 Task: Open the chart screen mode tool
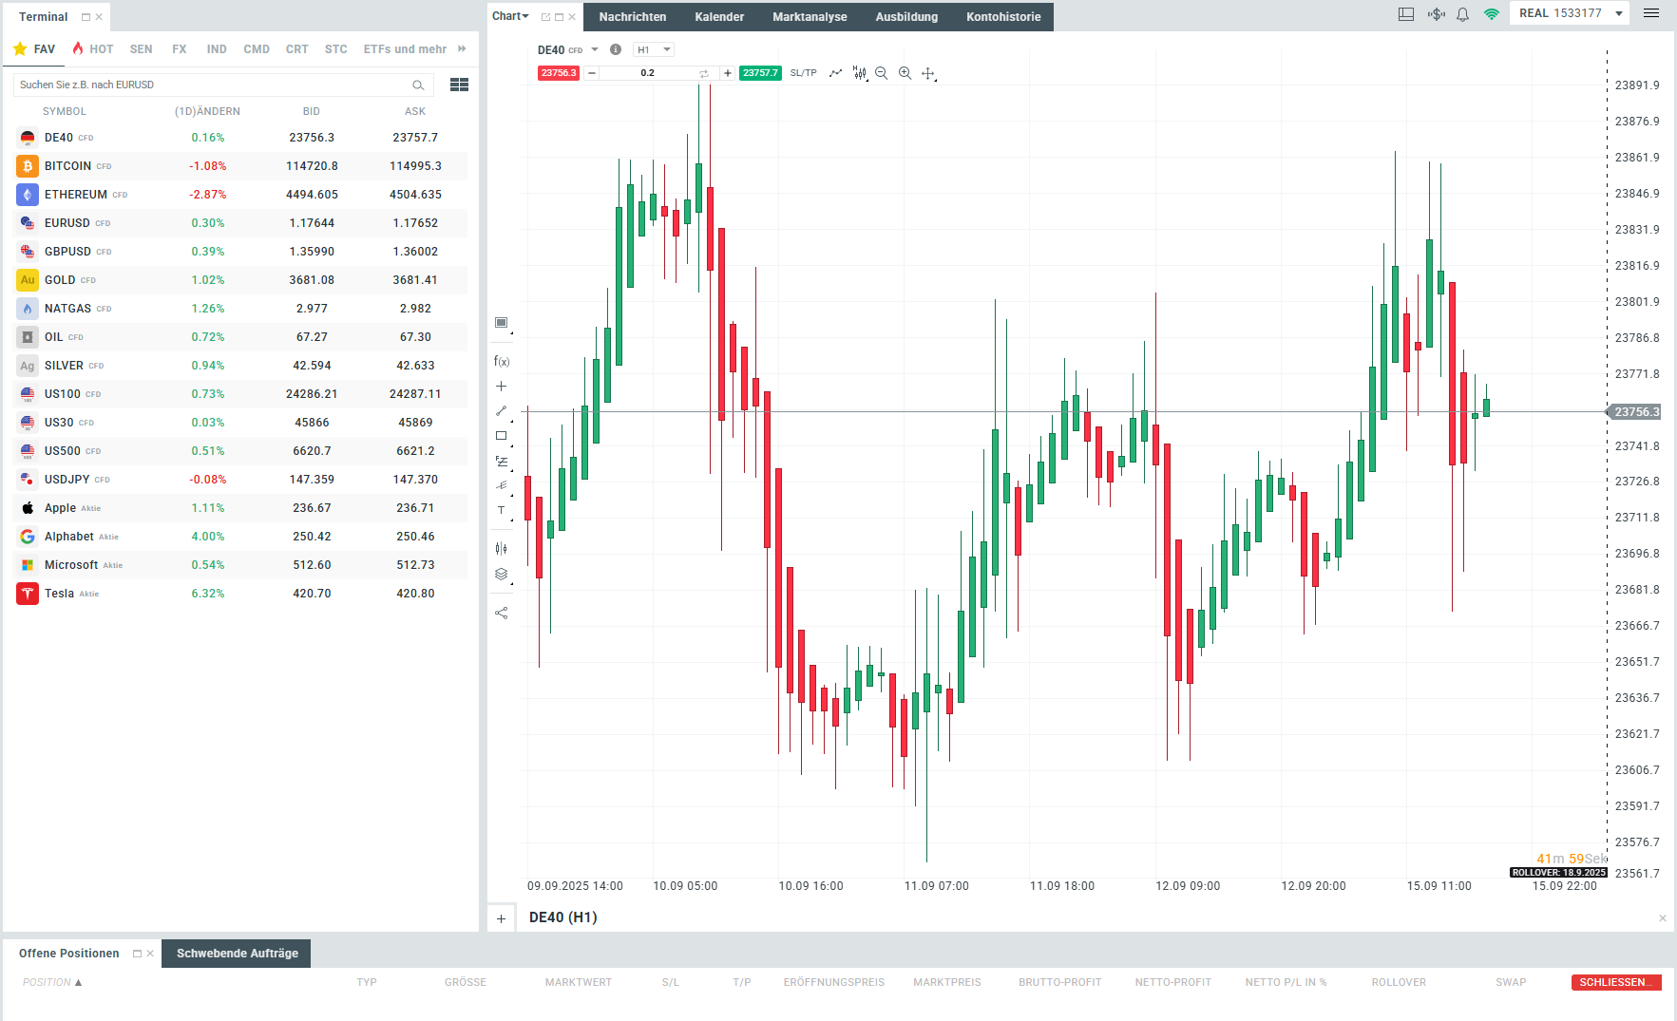pos(502,323)
